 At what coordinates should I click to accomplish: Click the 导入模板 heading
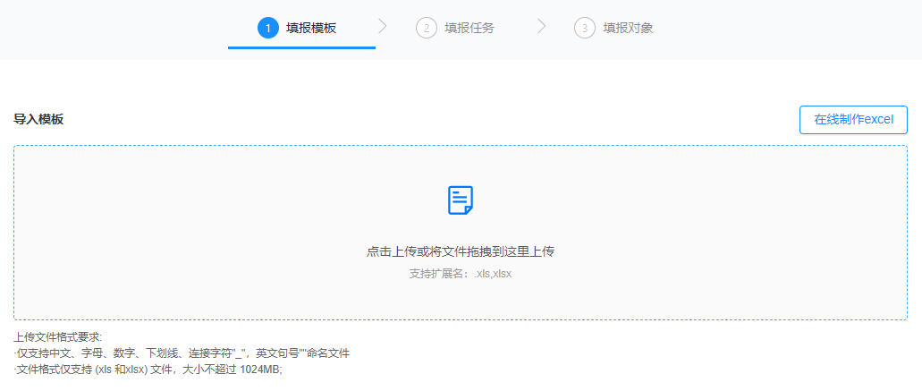(x=38, y=119)
